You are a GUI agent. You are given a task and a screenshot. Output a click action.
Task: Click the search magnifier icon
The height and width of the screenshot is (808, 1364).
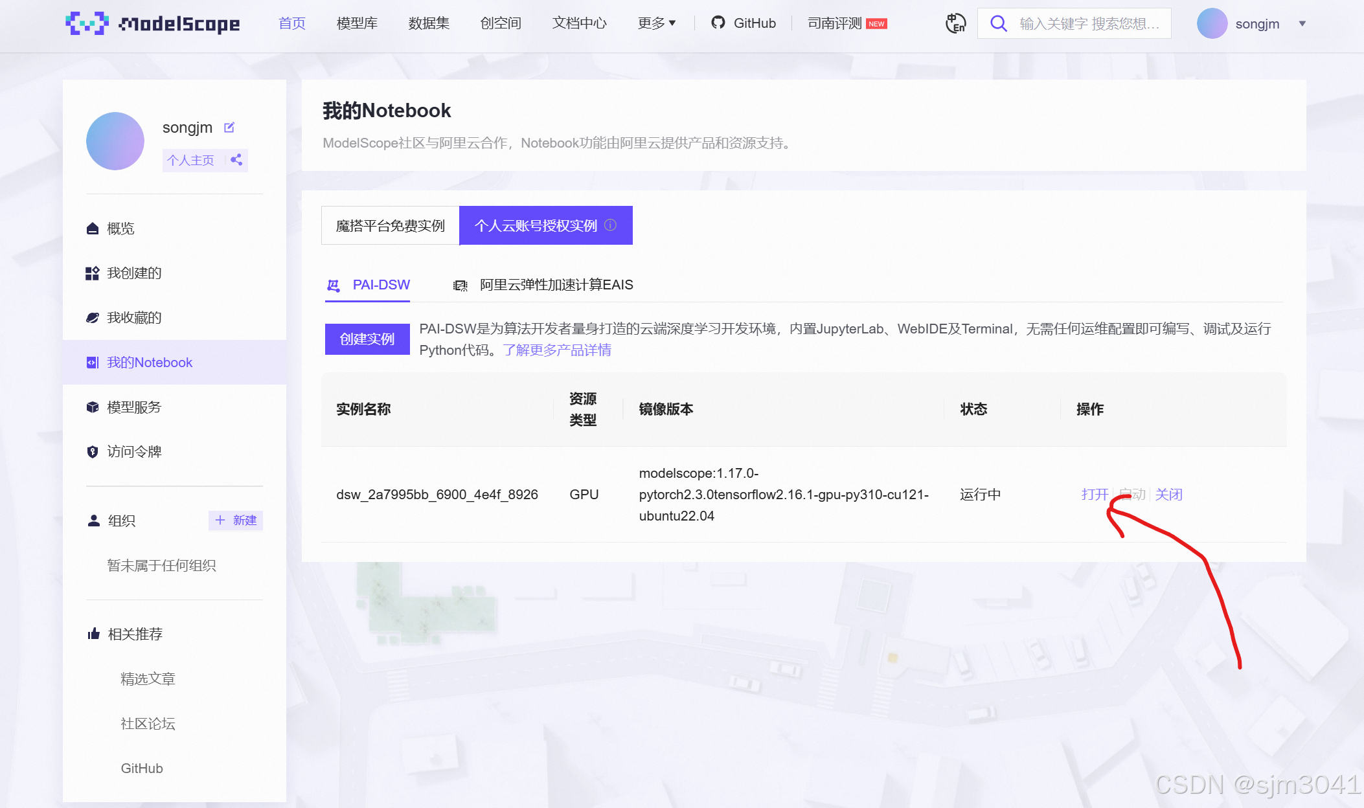pos(999,23)
